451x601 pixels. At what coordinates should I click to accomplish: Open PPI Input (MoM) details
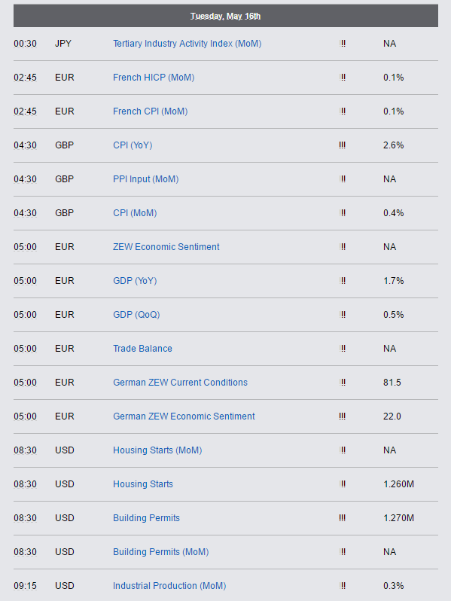click(x=145, y=179)
